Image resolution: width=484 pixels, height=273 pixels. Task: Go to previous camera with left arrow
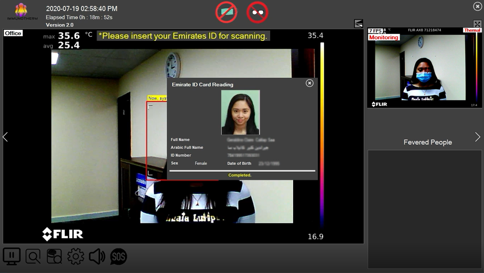tap(6, 137)
